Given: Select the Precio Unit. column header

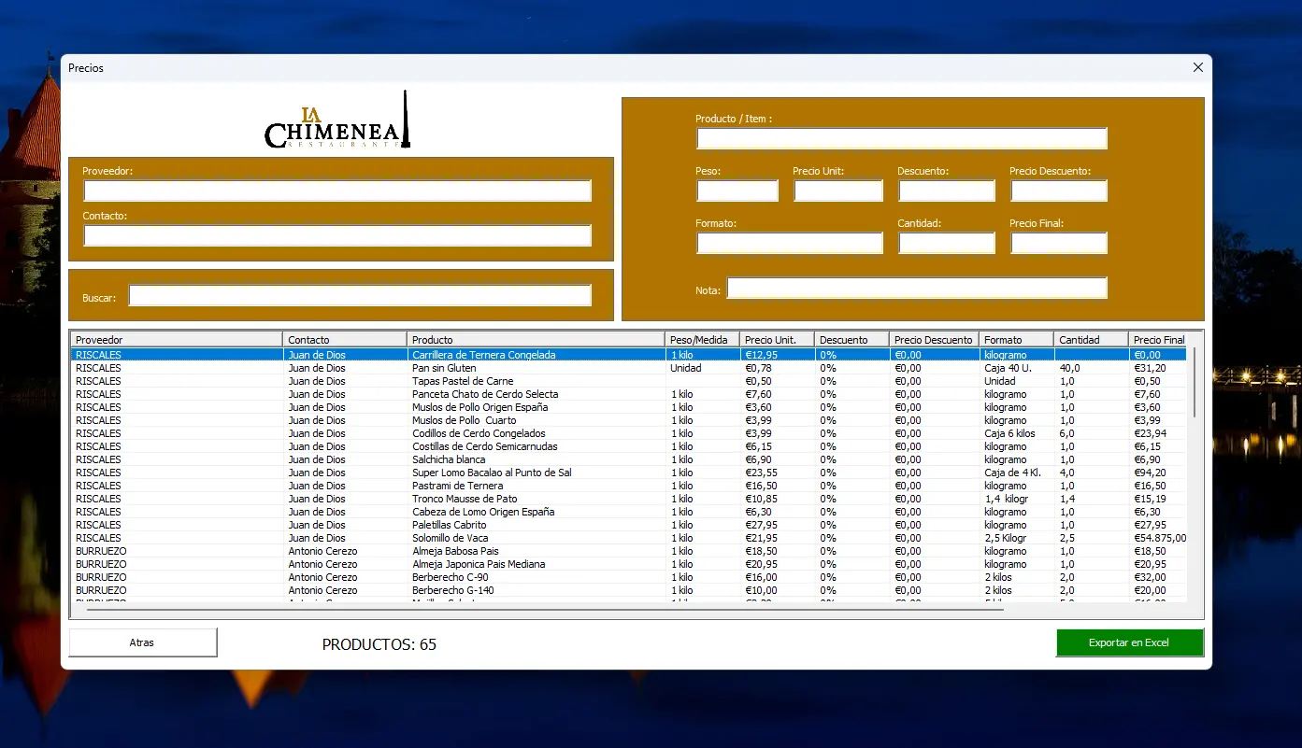Looking at the screenshot, I should coord(776,340).
